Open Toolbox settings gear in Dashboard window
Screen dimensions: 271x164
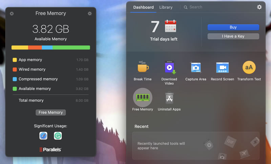tap(259, 7)
